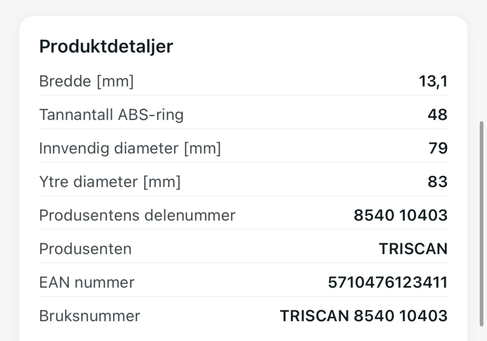
Task: Click the width value 13,1
Action: point(433,81)
